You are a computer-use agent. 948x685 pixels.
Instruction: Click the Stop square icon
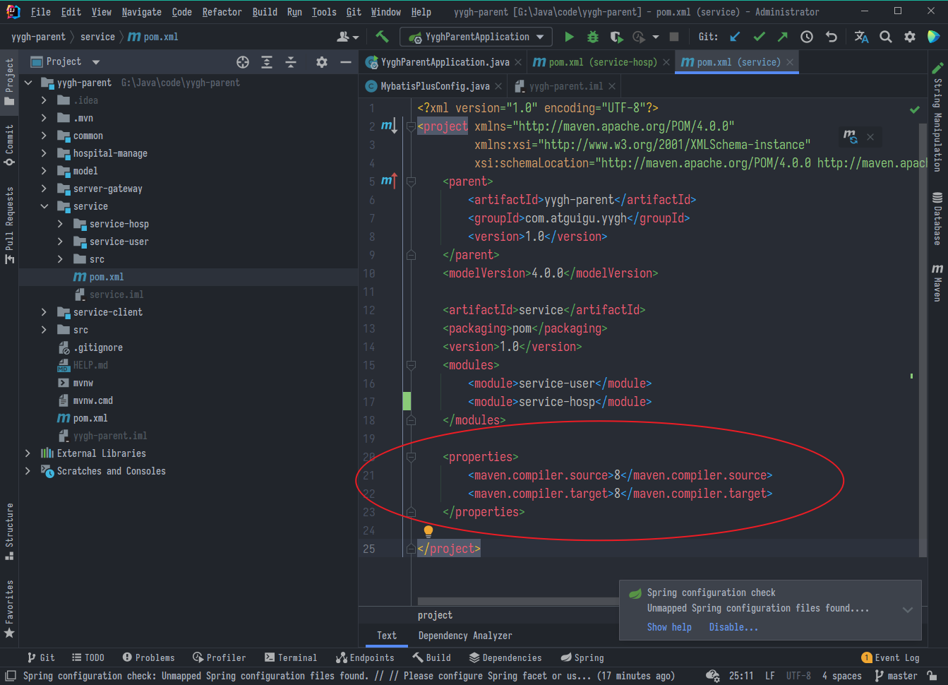tap(674, 37)
